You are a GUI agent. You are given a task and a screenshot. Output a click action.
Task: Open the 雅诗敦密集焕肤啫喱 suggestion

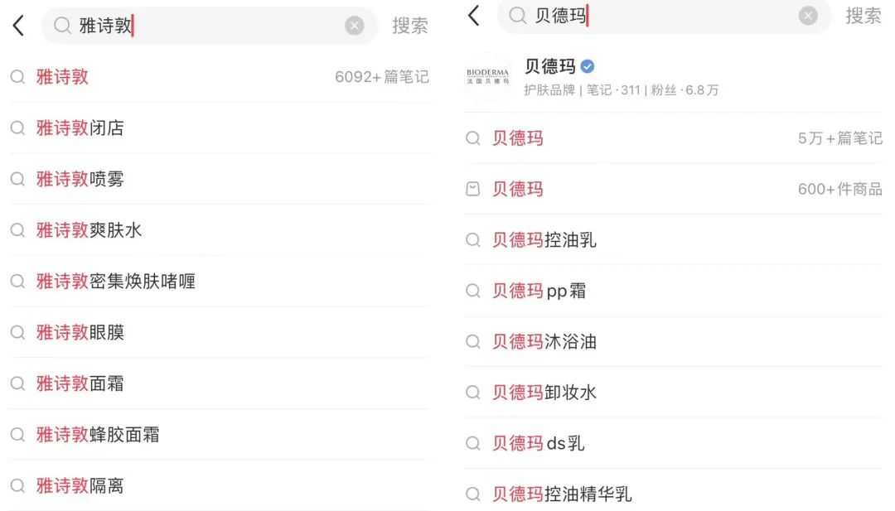point(116,282)
